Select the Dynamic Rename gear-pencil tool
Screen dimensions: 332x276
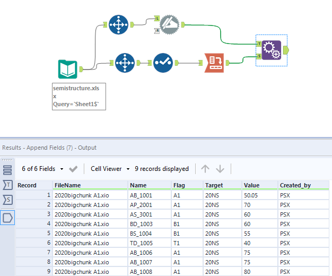170,24
